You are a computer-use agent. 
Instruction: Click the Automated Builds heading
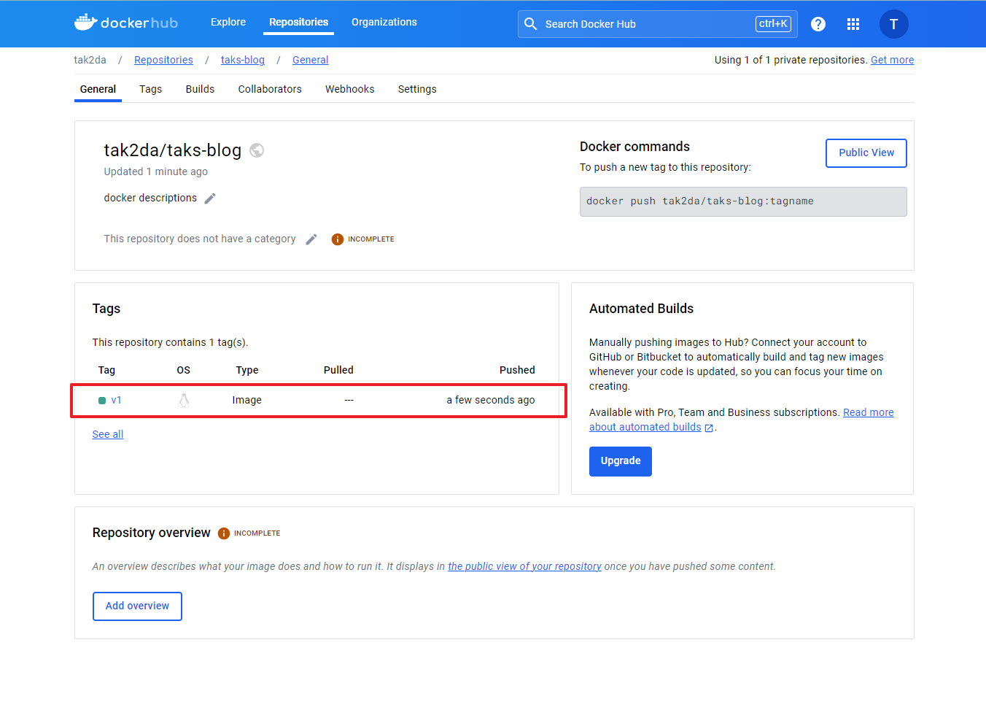(641, 309)
